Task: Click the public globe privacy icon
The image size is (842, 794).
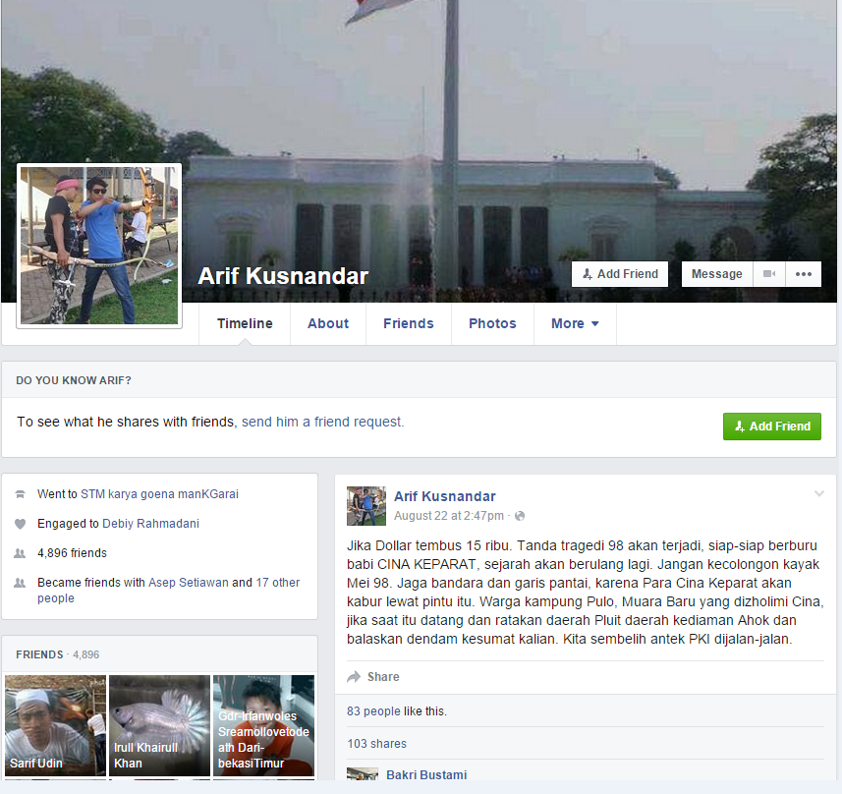Action: click(x=520, y=516)
